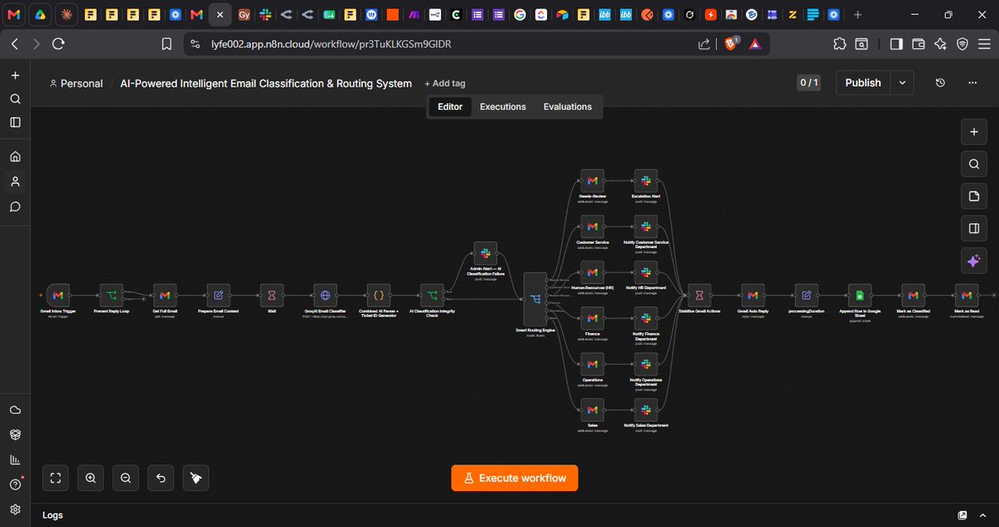Image resolution: width=999 pixels, height=527 pixels.
Task: Zoom in on the canvas
Action: (91, 478)
